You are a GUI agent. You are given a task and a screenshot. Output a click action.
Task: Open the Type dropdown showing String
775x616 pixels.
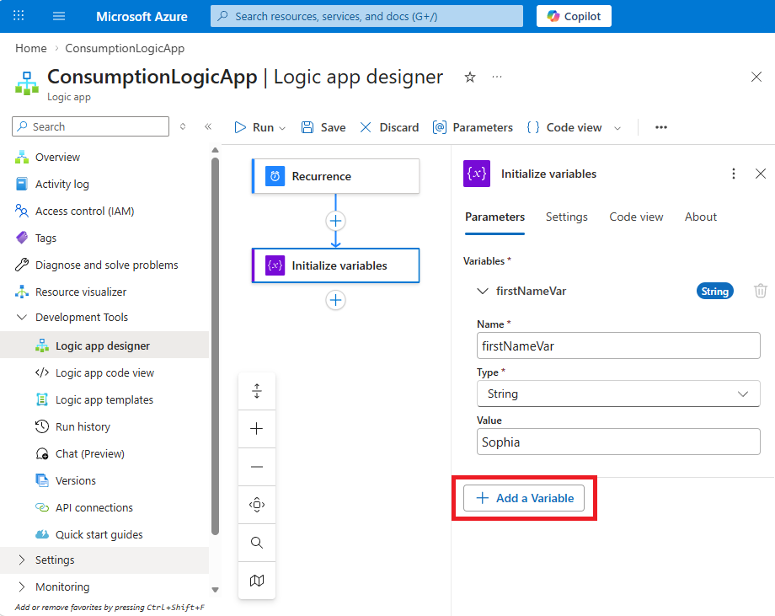[618, 394]
